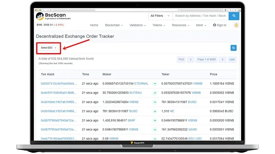Jump to First page
This screenshot has width=275, height=154.
pyautogui.click(x=181, y=59)
